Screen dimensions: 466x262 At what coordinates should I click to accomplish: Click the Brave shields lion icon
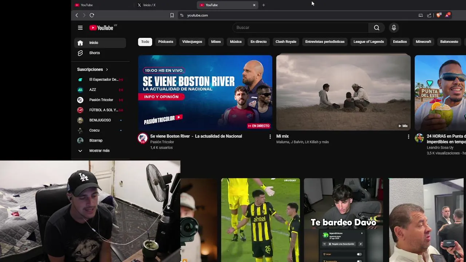click(438, 15)
